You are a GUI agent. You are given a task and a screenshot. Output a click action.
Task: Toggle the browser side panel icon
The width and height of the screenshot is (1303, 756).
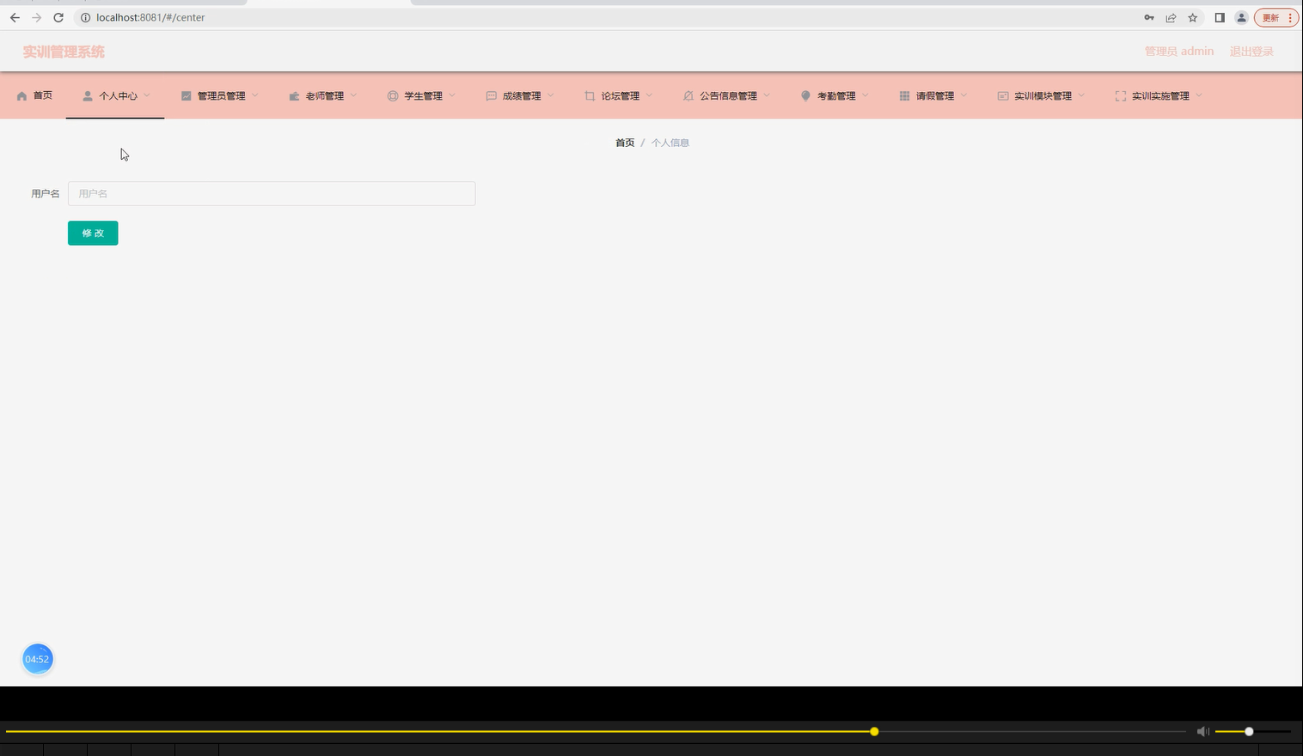click(x=1220, y=17)
